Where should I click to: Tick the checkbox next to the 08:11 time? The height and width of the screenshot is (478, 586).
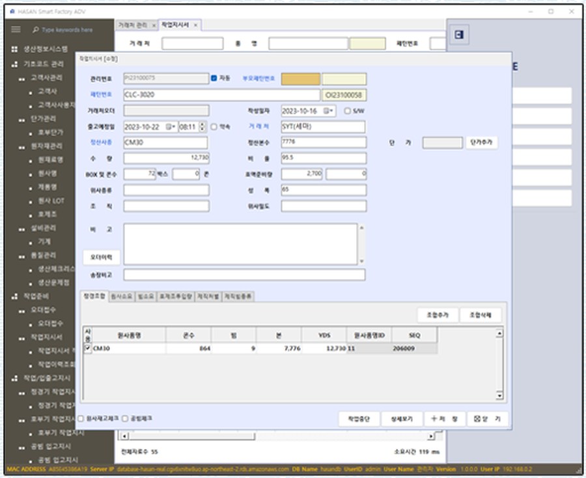coord(214,127)
